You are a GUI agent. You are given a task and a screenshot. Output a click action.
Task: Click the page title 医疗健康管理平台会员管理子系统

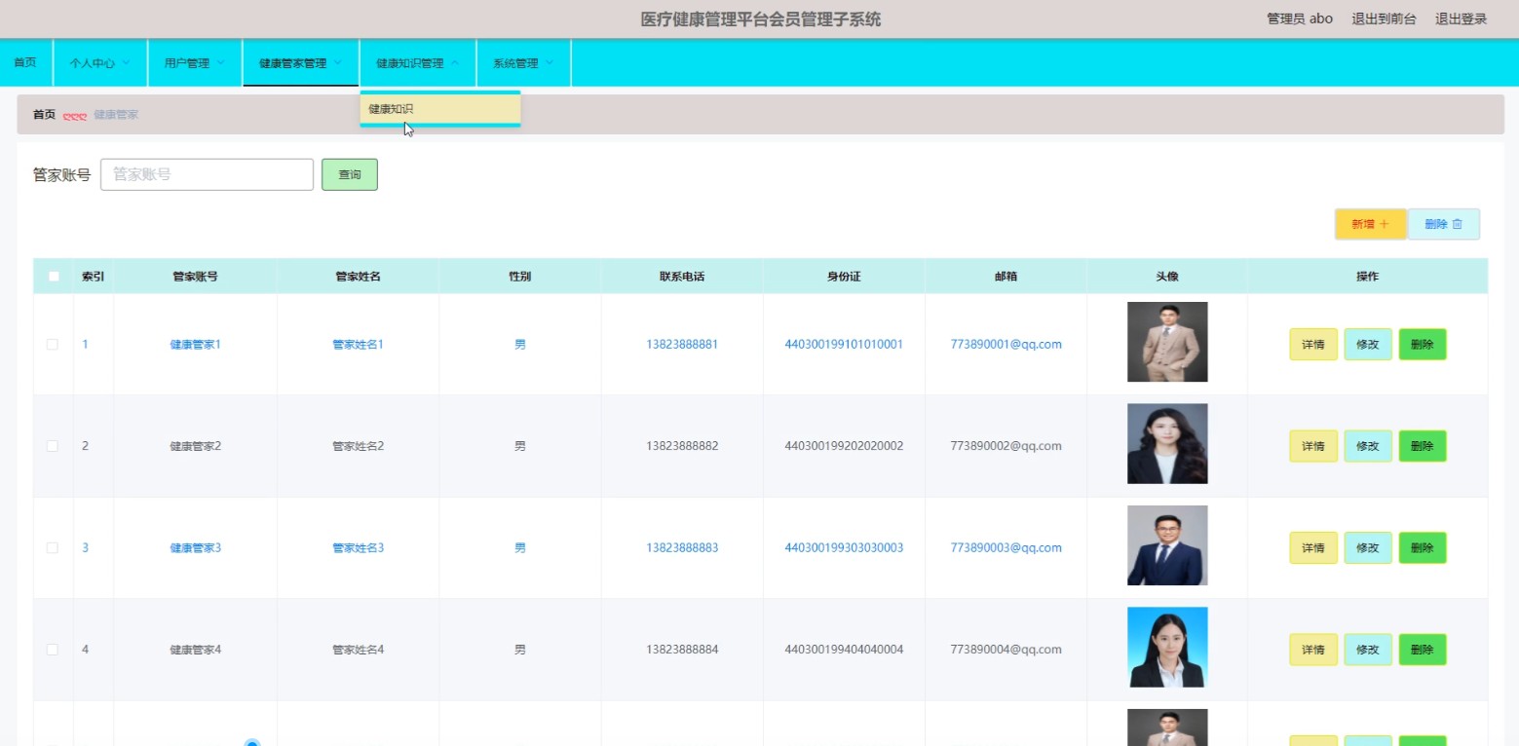pyautogui.click(x=760, y=19)
